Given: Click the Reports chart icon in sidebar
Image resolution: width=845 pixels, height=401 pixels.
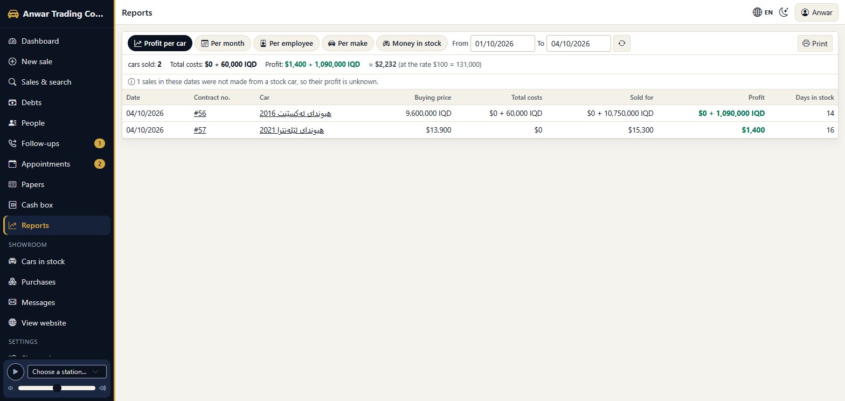Looking at the screenshot, I should click(x=13, y=225).
